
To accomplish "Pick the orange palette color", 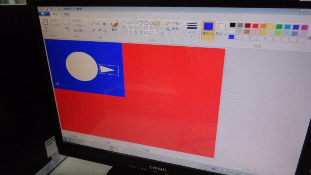I will (x=264, y=26).
